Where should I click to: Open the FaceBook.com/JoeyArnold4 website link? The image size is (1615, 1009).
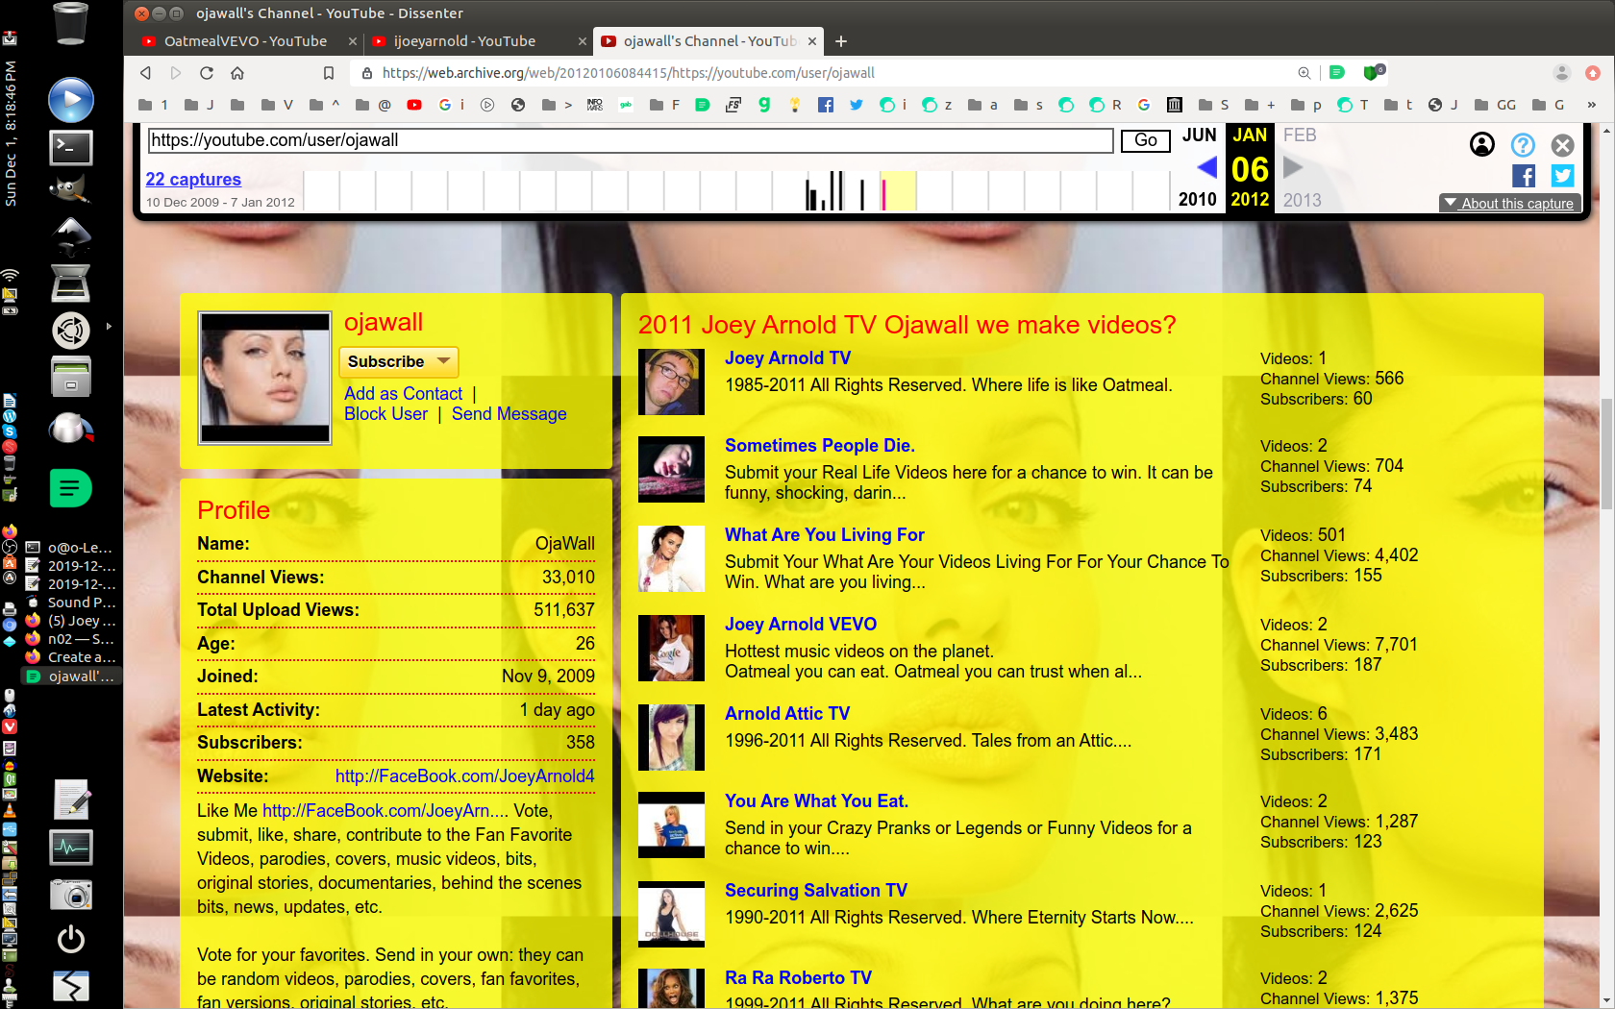465,775
